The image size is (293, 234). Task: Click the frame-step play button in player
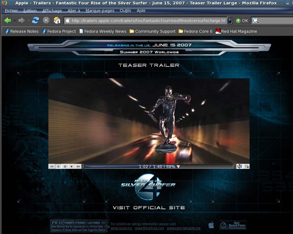click(x=58, y=166)
